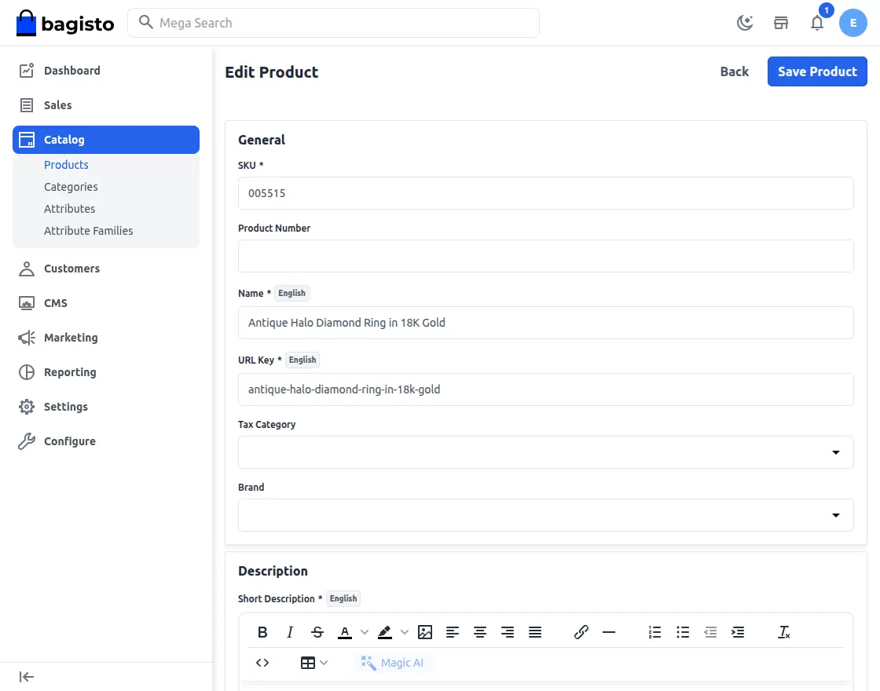This screenshot has width=880, height=691.
Task: Apply strikethrough formatting in editor
Action: [x=317, y=632]
